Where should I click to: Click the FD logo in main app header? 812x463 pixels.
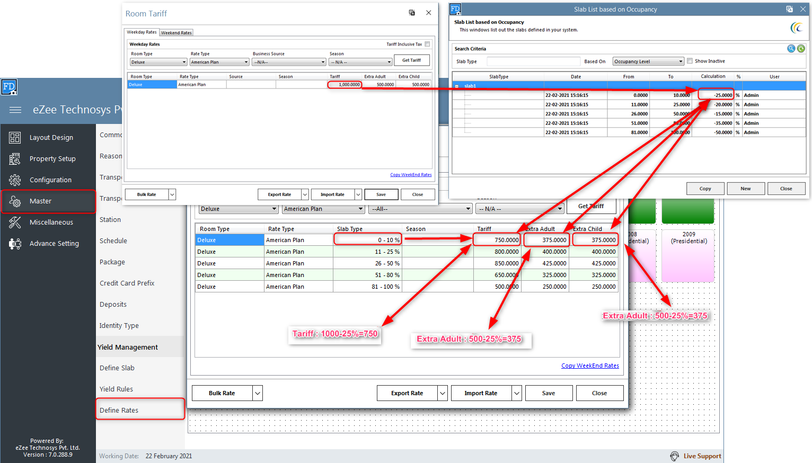click(x=9, y=87)
